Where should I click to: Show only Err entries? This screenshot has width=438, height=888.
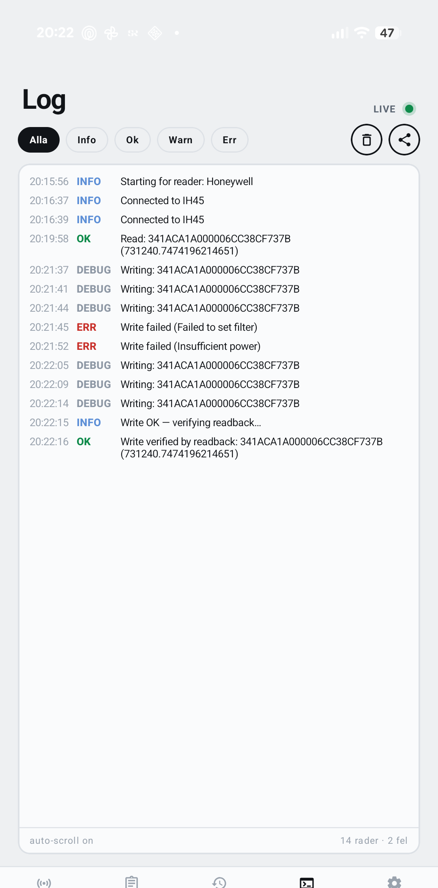tap(230, 140)
